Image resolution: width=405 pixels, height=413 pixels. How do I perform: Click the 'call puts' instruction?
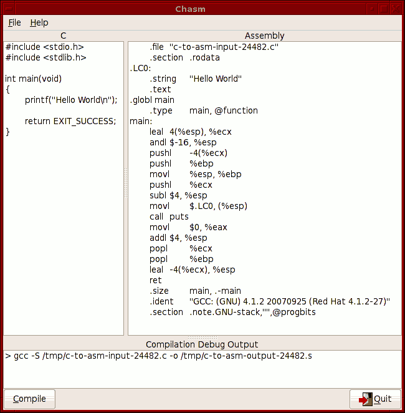click(x=169, y=216)
